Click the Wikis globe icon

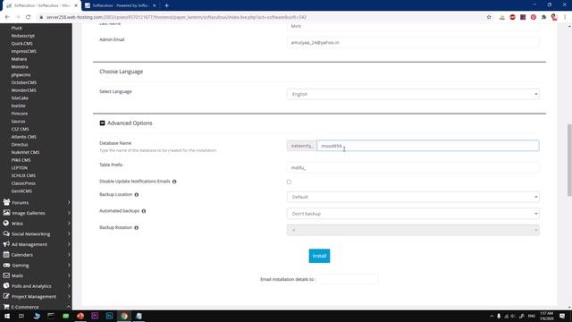tap(6, 223)
